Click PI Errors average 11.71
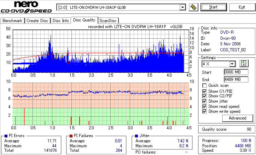 (x=52, y=141)
